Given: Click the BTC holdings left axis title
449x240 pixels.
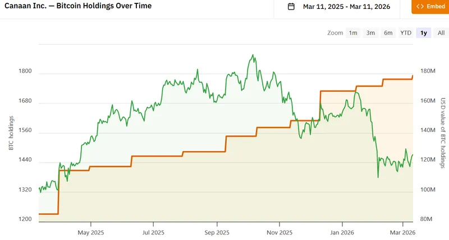Looking at the screenshot, I should point(11,133).
